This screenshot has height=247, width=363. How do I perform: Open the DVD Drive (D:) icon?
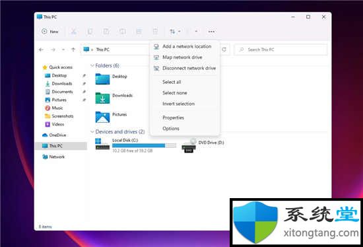pos(189,146)
